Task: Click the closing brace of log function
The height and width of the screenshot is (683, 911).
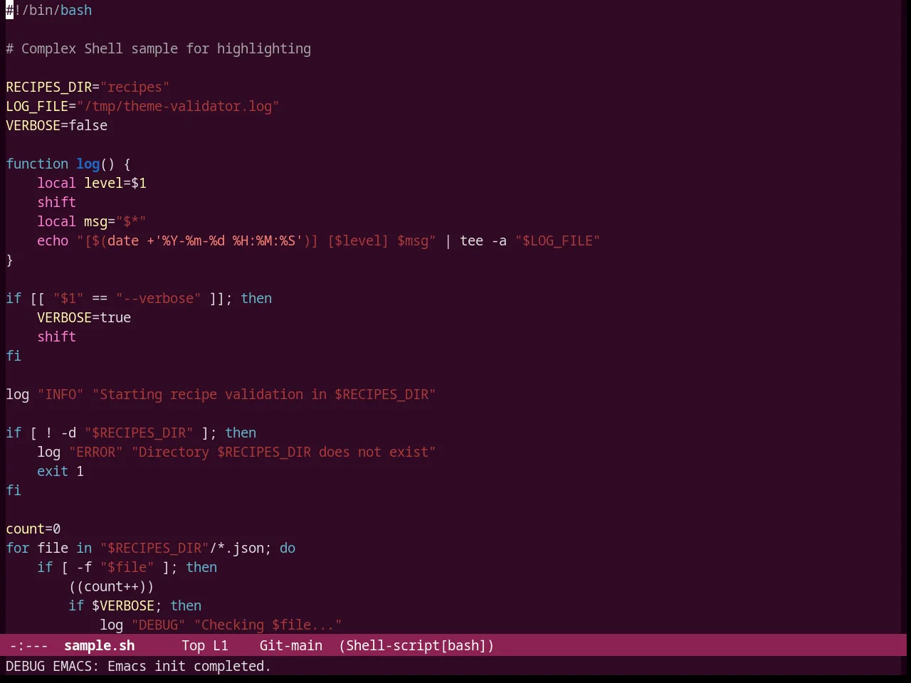Action: tap(9, 260)
